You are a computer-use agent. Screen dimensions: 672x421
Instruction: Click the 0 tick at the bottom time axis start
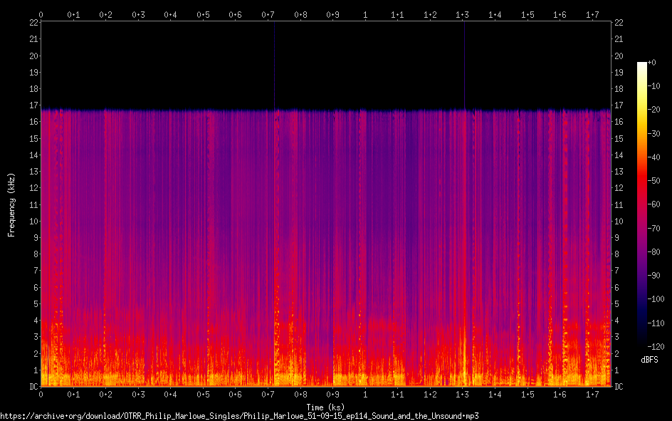[x=41, y=395]
